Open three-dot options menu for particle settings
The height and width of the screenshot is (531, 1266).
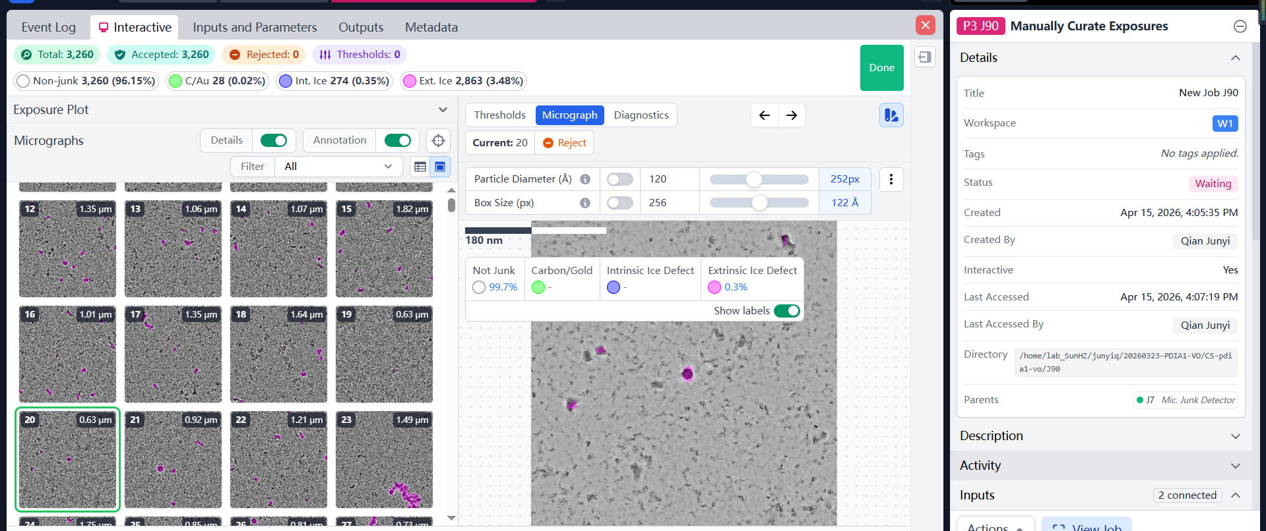[891, 179]
